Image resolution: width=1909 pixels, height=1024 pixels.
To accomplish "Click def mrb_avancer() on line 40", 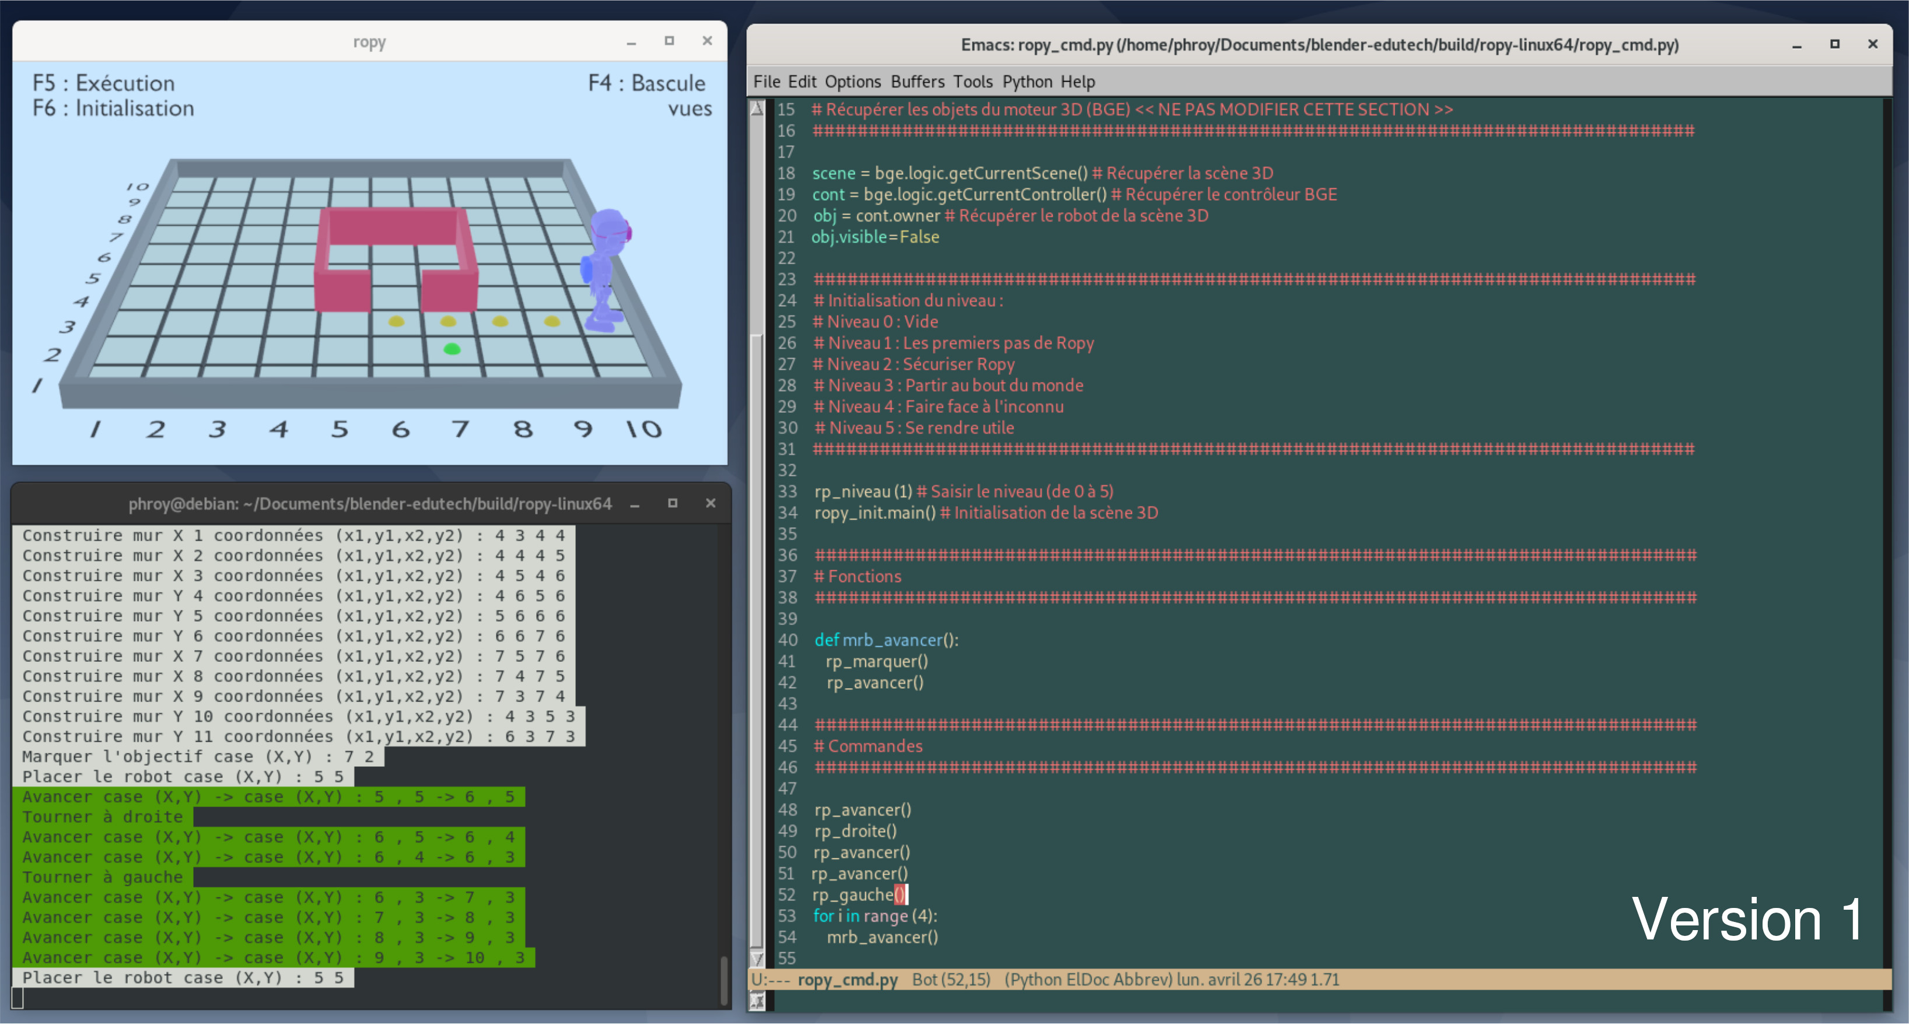I will point(886,640).
